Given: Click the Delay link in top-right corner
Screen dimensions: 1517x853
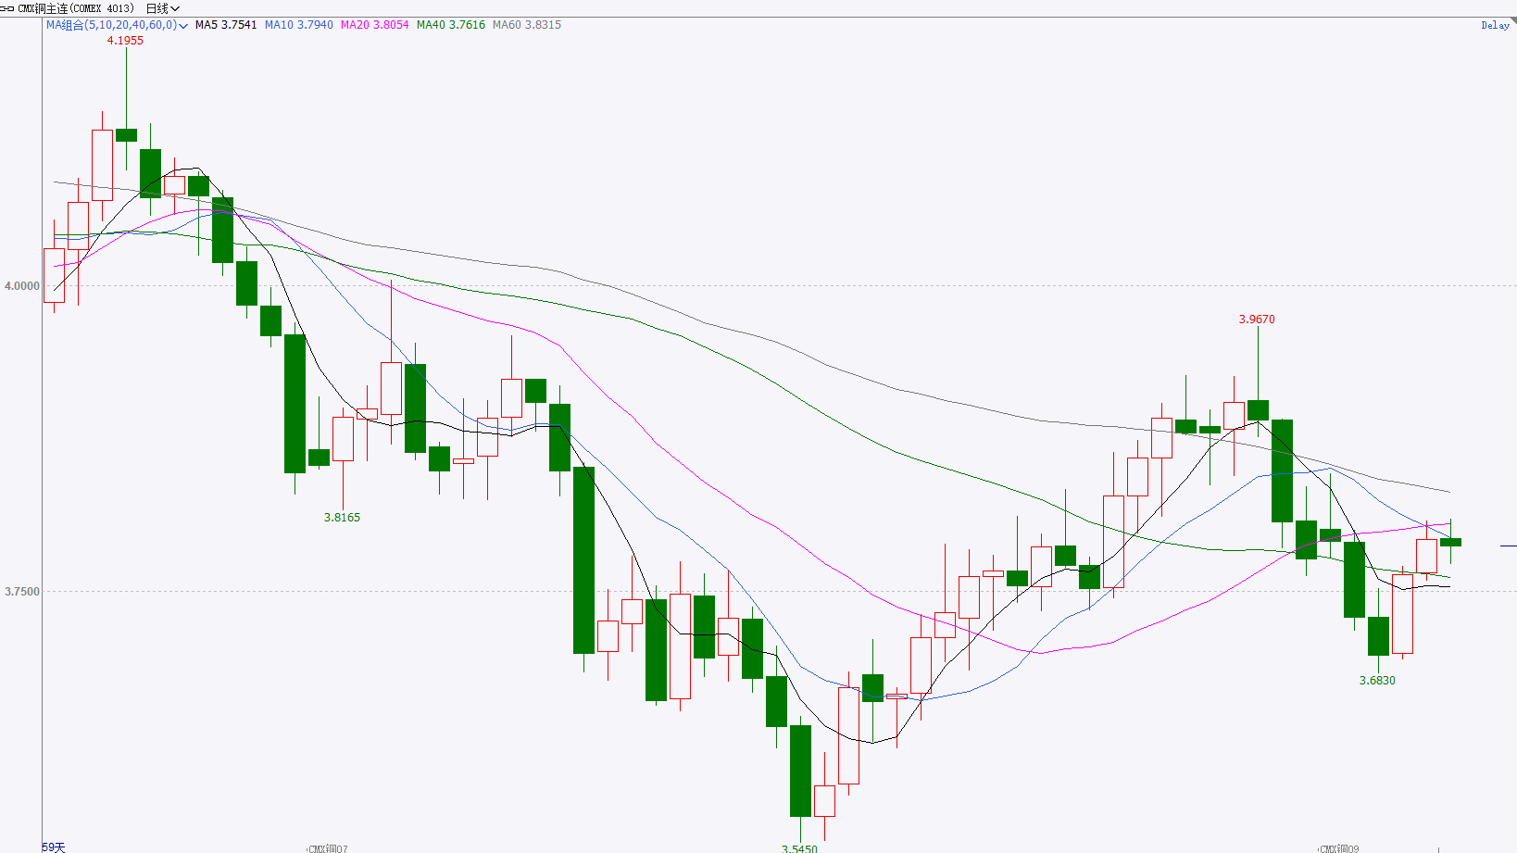Looking at the screenshot, I should coord(1495,25).
